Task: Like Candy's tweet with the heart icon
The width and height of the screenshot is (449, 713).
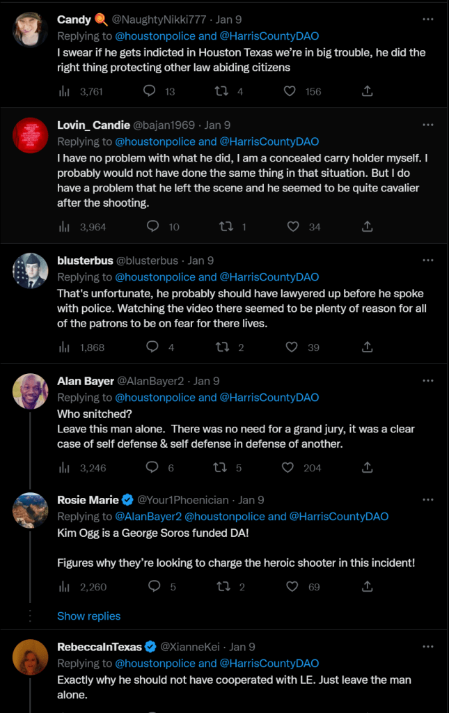Action: click(293, 91)
